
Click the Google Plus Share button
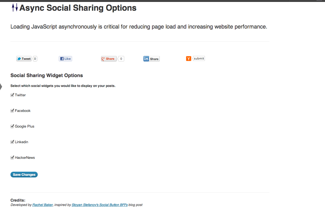(x=109, y=59)
